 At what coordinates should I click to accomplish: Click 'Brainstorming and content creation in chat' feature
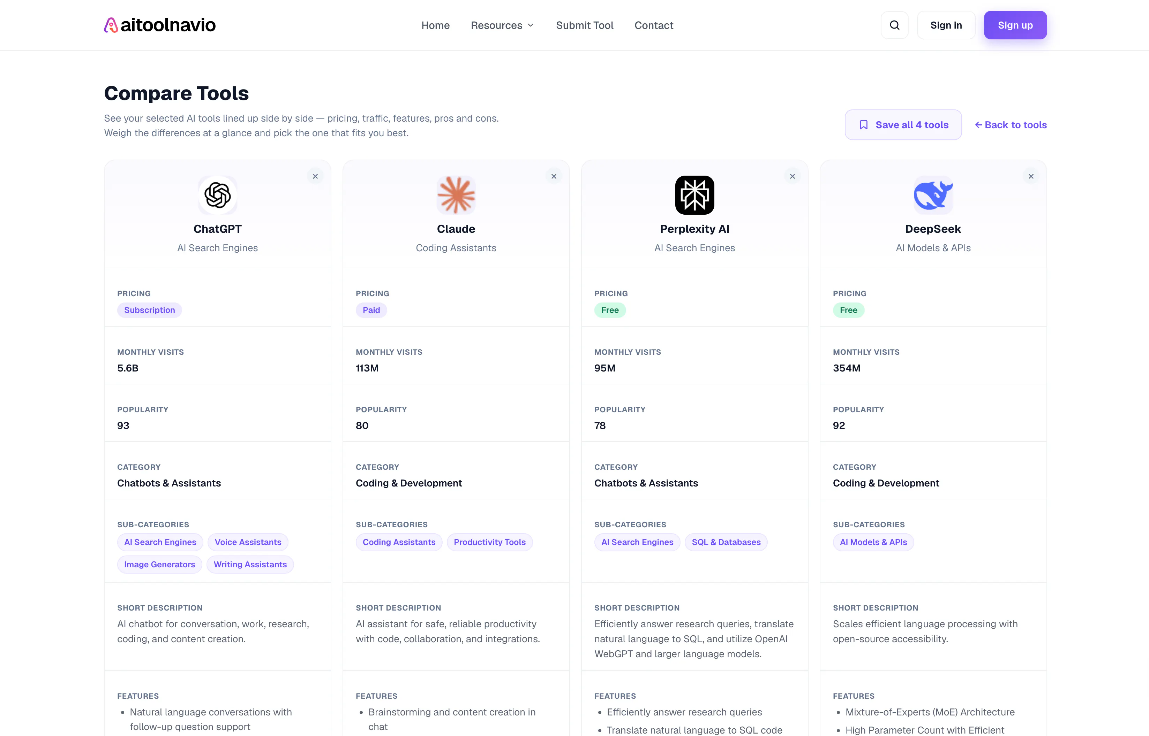click(452, 719)
